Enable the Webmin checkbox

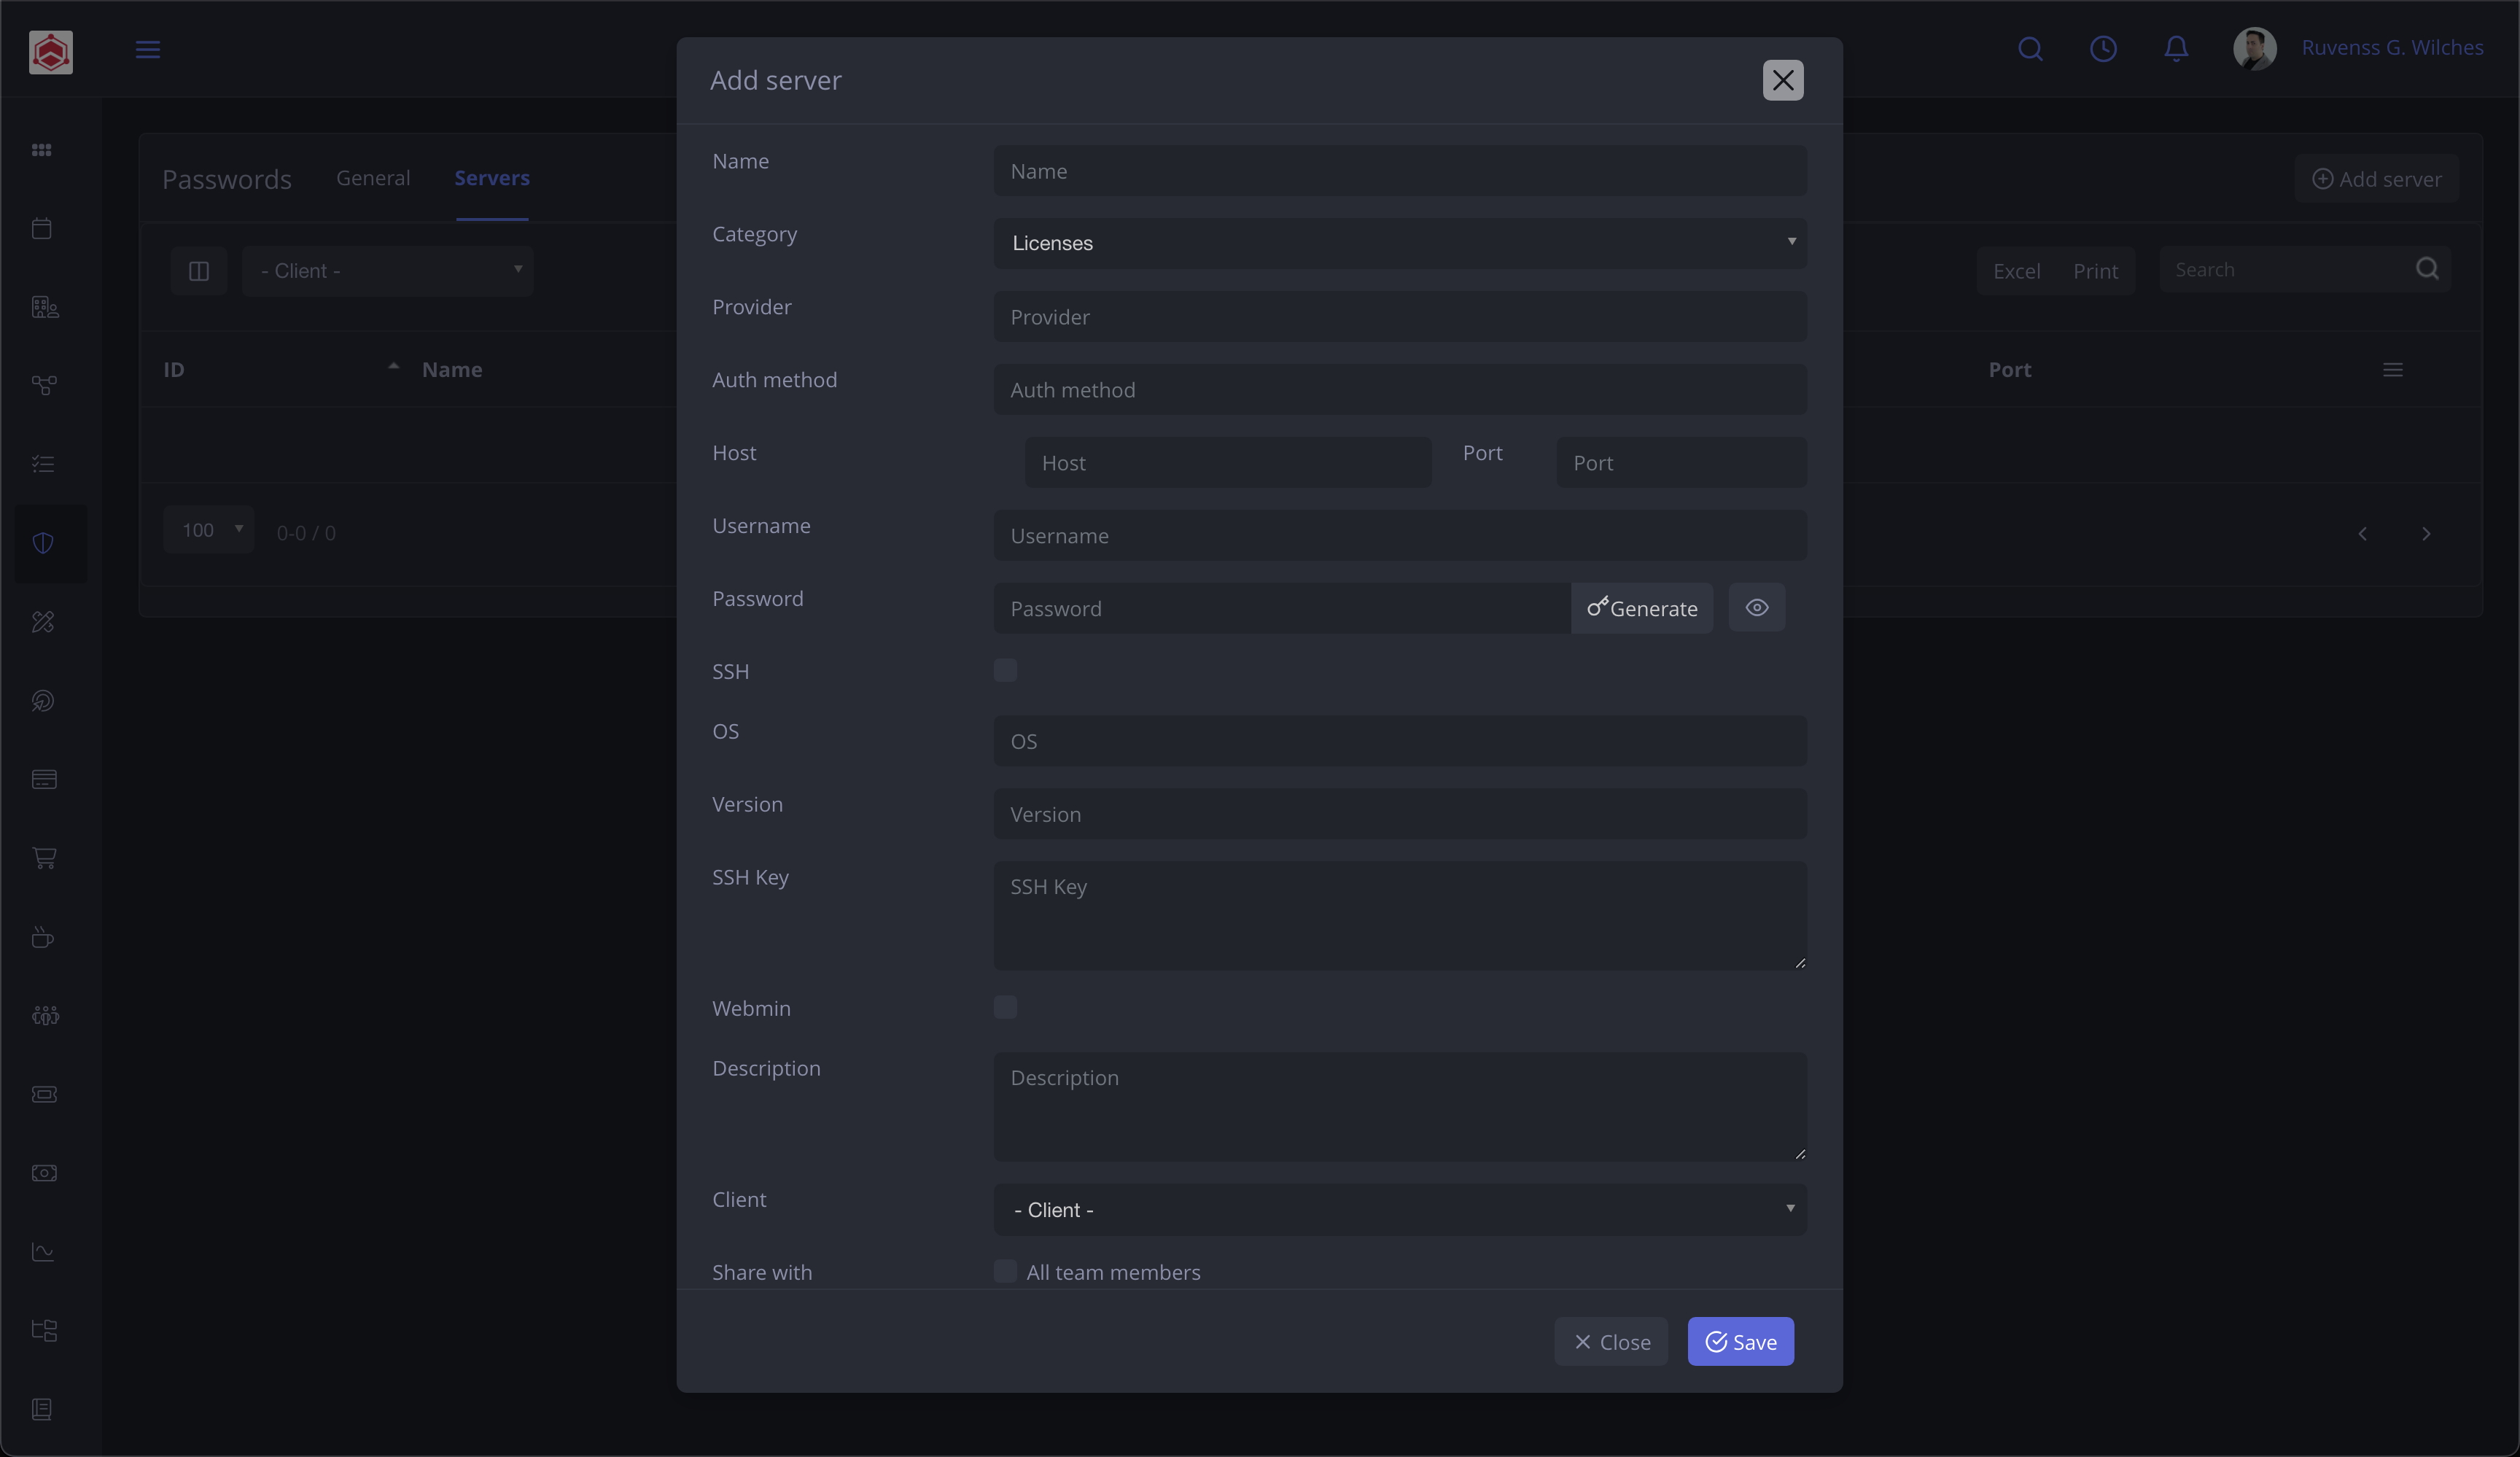pos(1005,1007)
